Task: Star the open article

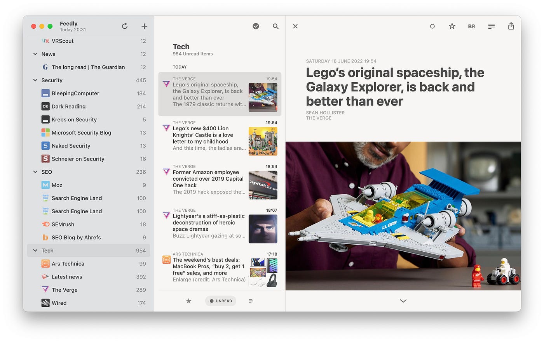Action: 452,26
